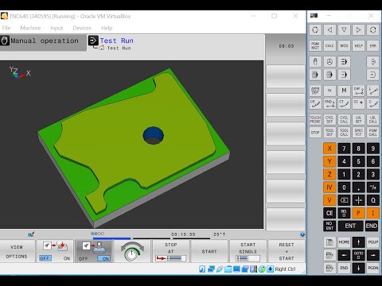Click the PGM CALL key
The height and width of the screenshot is (286, 382).
click(x=372, y=132)
